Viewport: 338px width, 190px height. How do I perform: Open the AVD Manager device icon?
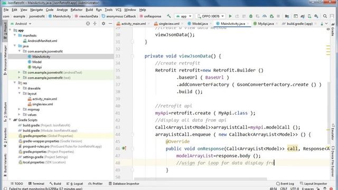click(x=309, y=16)
